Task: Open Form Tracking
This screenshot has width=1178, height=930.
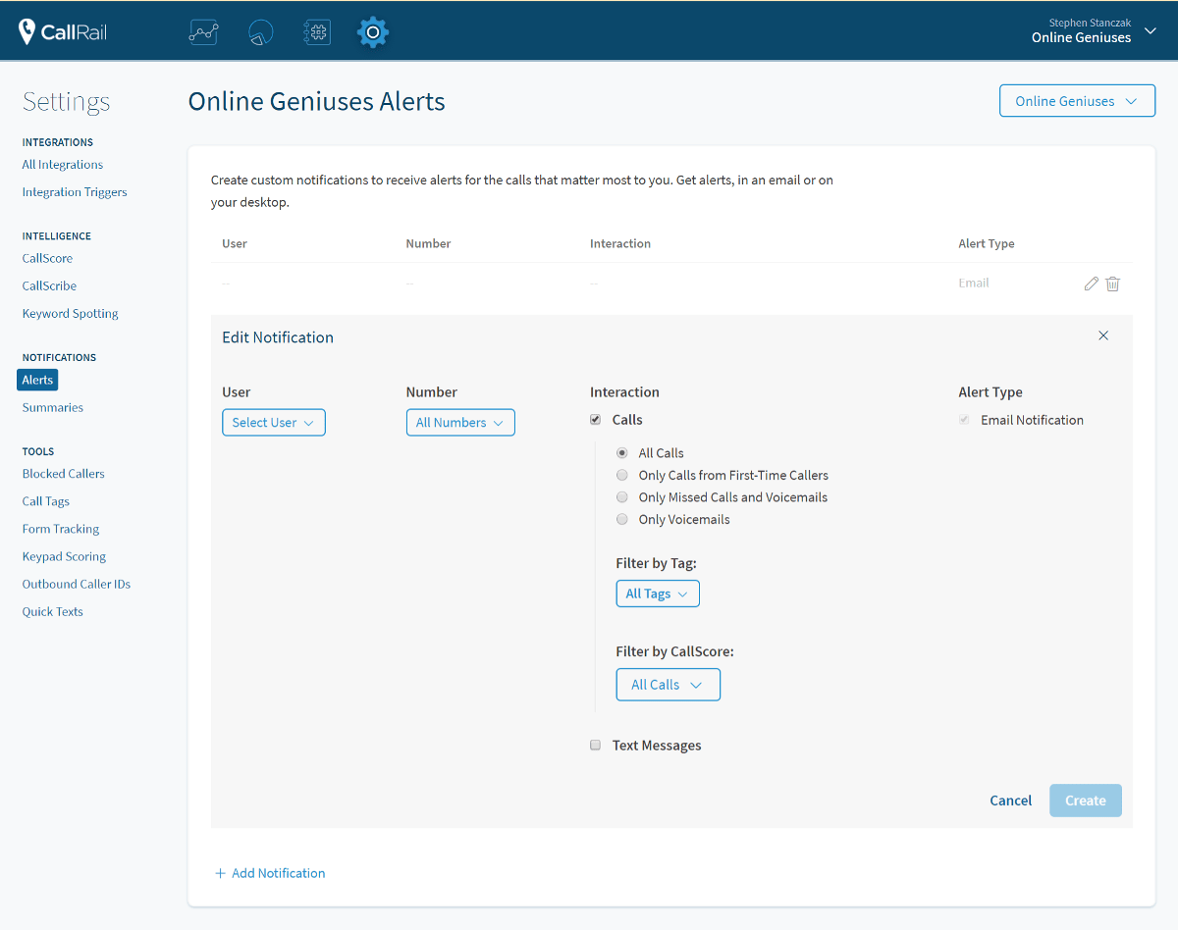Action: pyautogui.click(x=61, y=529)
